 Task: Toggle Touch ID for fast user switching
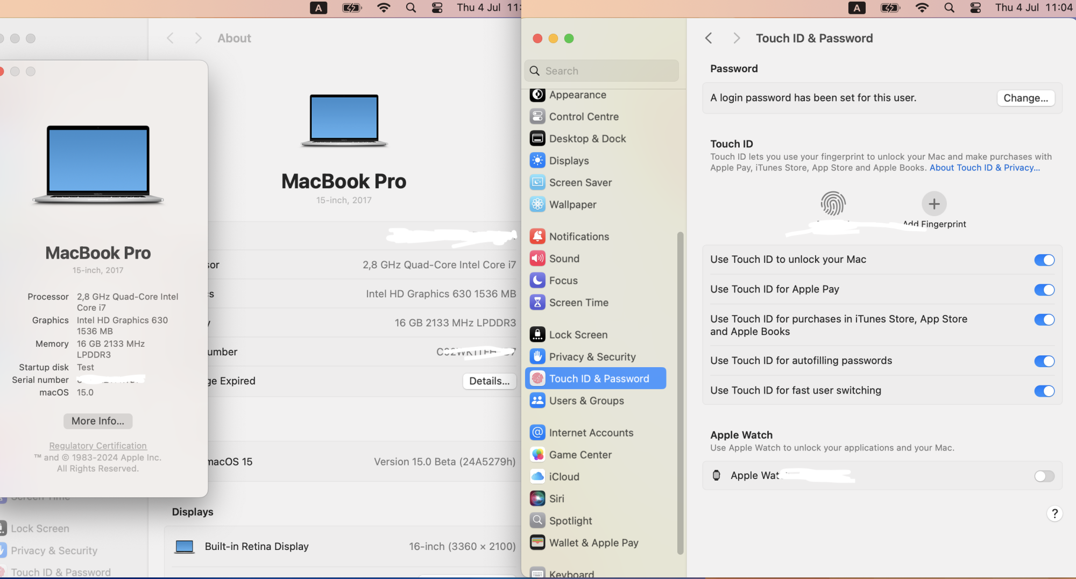[x=1044, y=391]
